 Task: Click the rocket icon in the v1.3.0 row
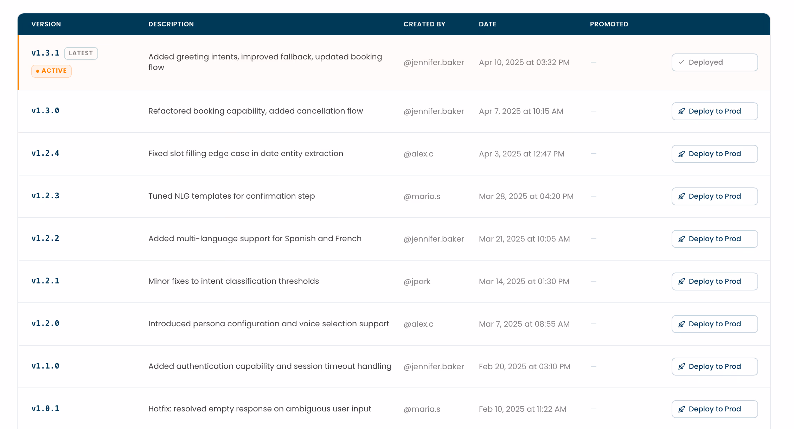coord(681,111)
